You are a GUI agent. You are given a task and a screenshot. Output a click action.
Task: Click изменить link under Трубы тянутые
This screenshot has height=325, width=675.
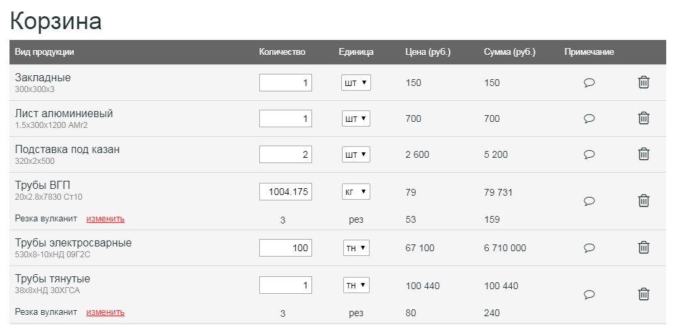[106, 312]
